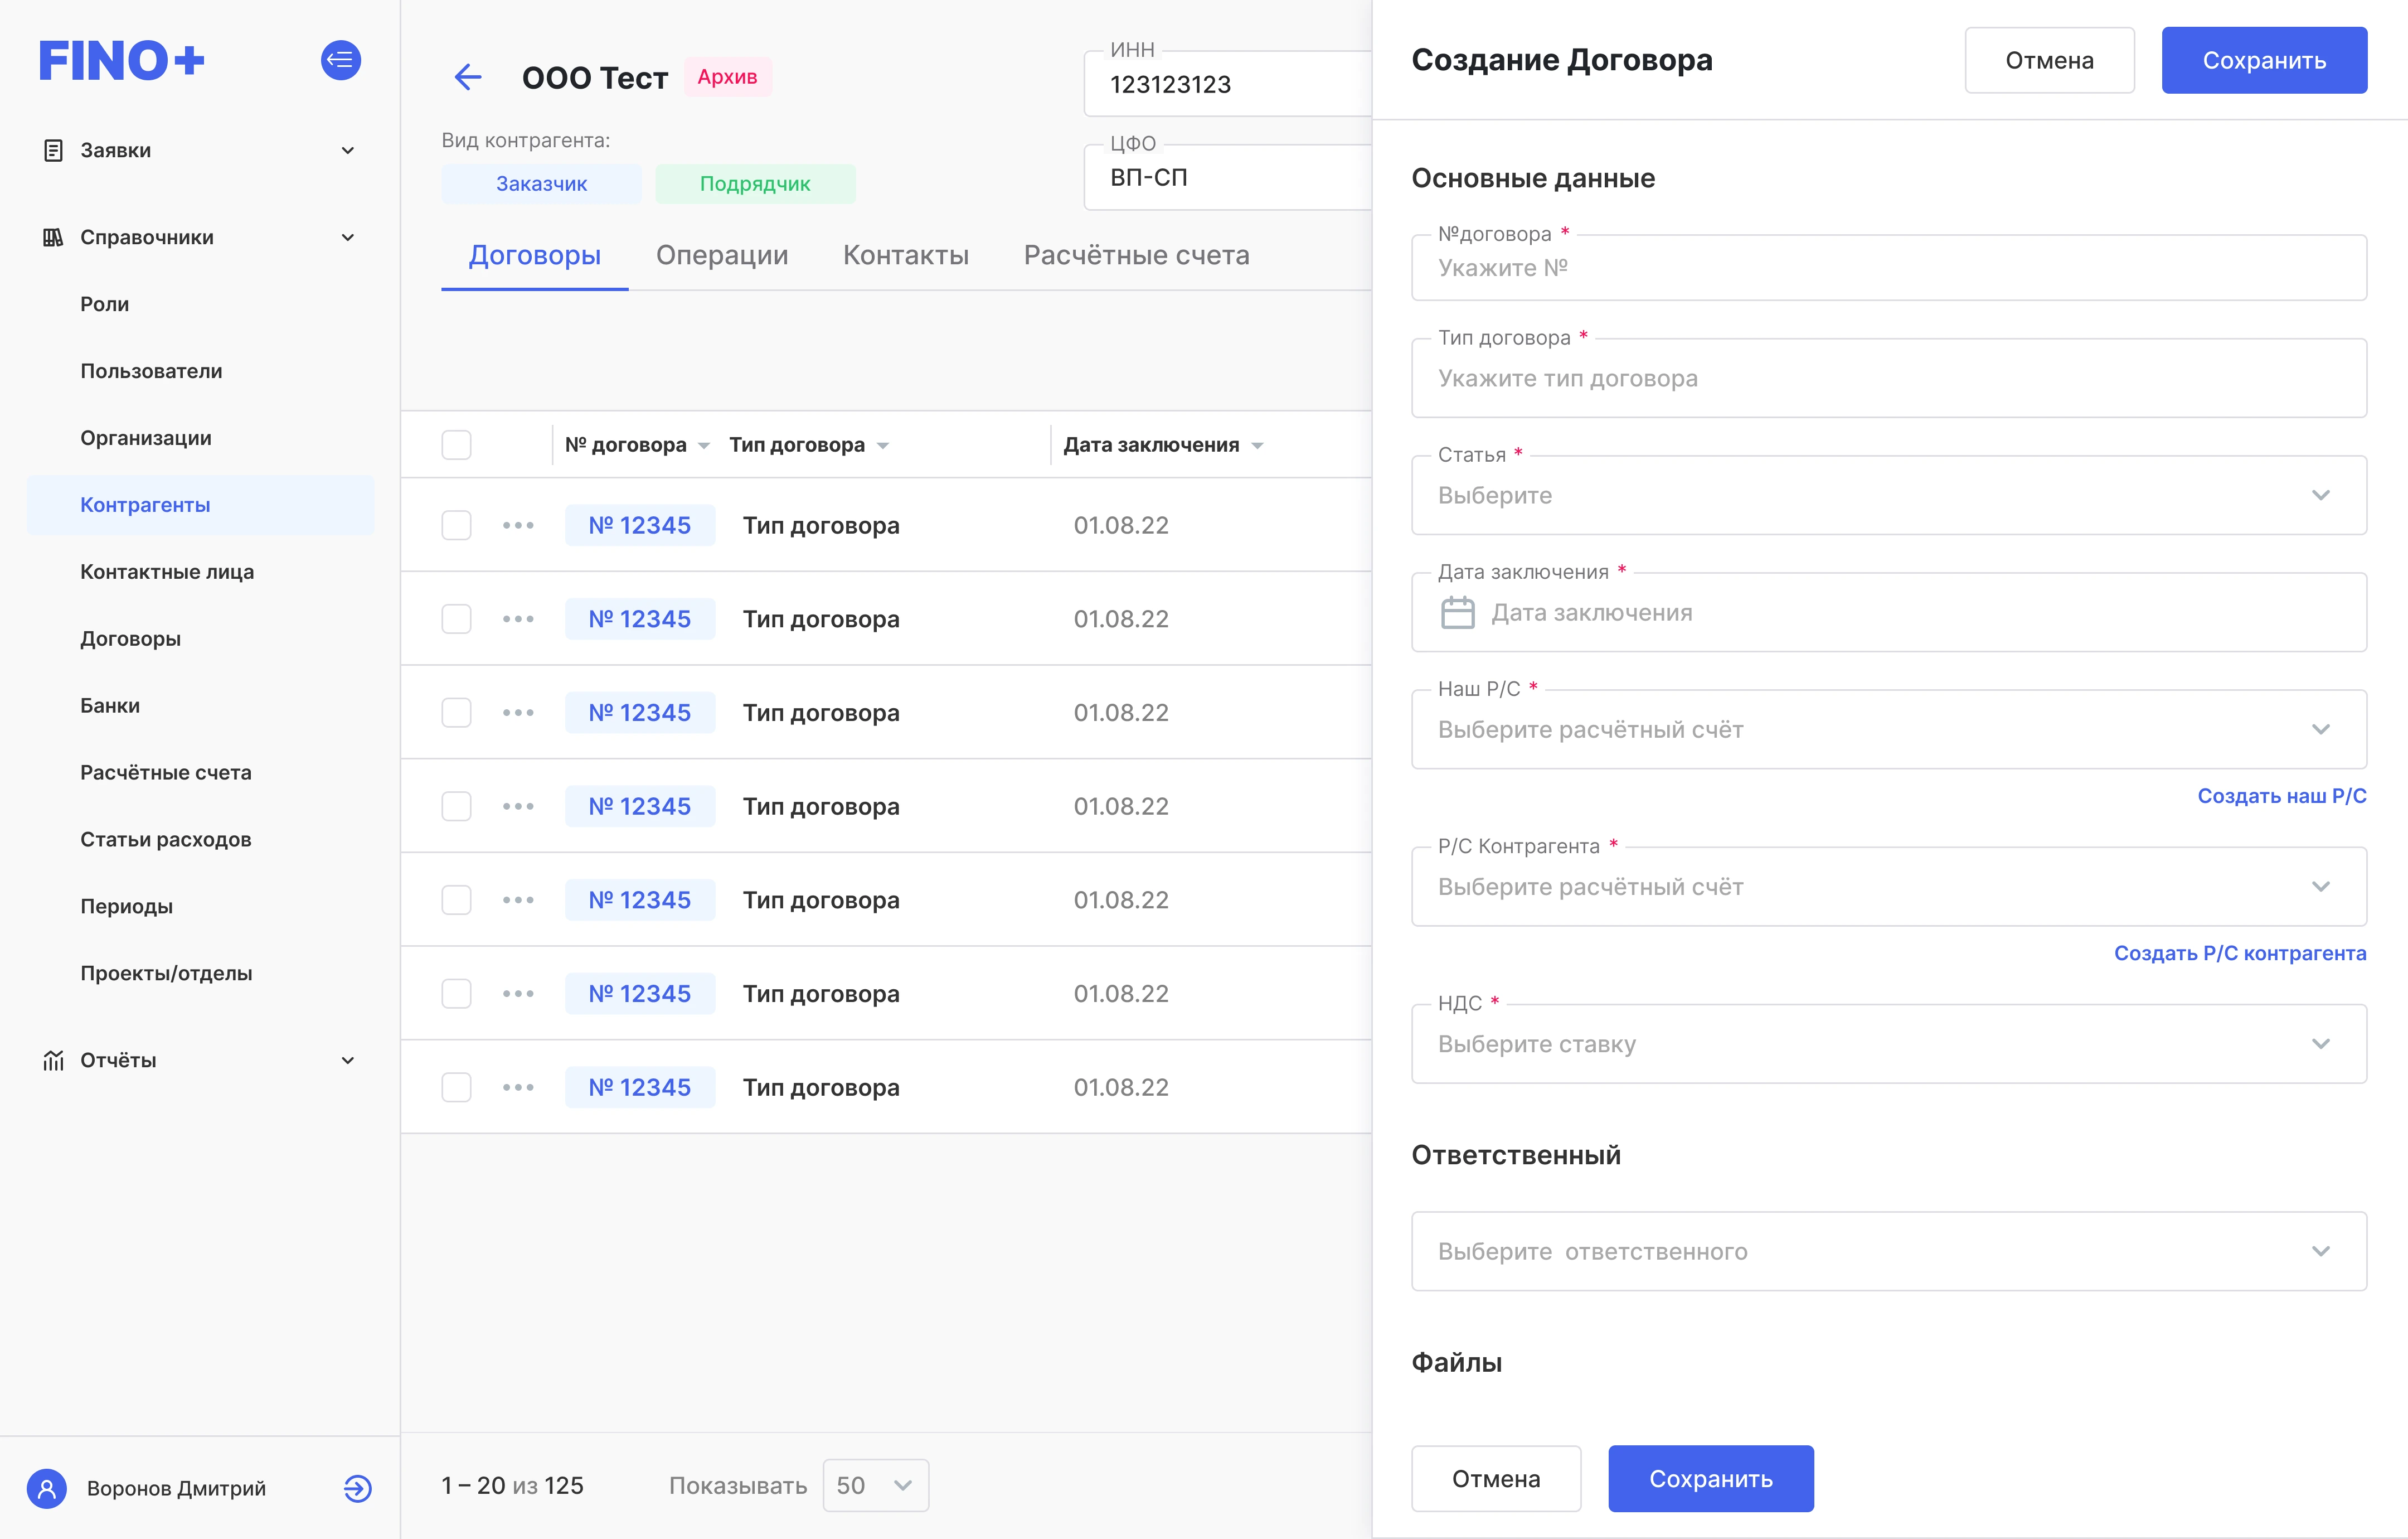The width and height of the screenshot is (2408, 1539).
Task: Open Роли in the sidebar
Action: tap(104, 304)
